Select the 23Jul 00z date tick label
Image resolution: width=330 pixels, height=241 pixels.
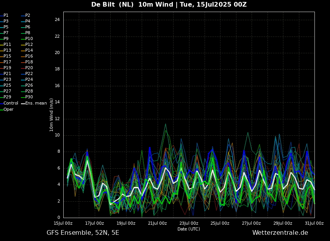pyautogui.click(x=189, y=223)
